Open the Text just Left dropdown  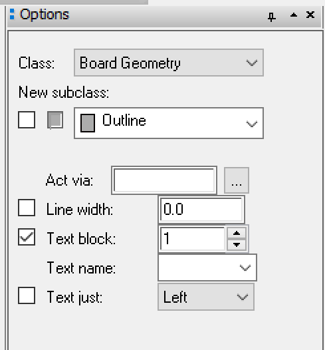click(206, 297)
